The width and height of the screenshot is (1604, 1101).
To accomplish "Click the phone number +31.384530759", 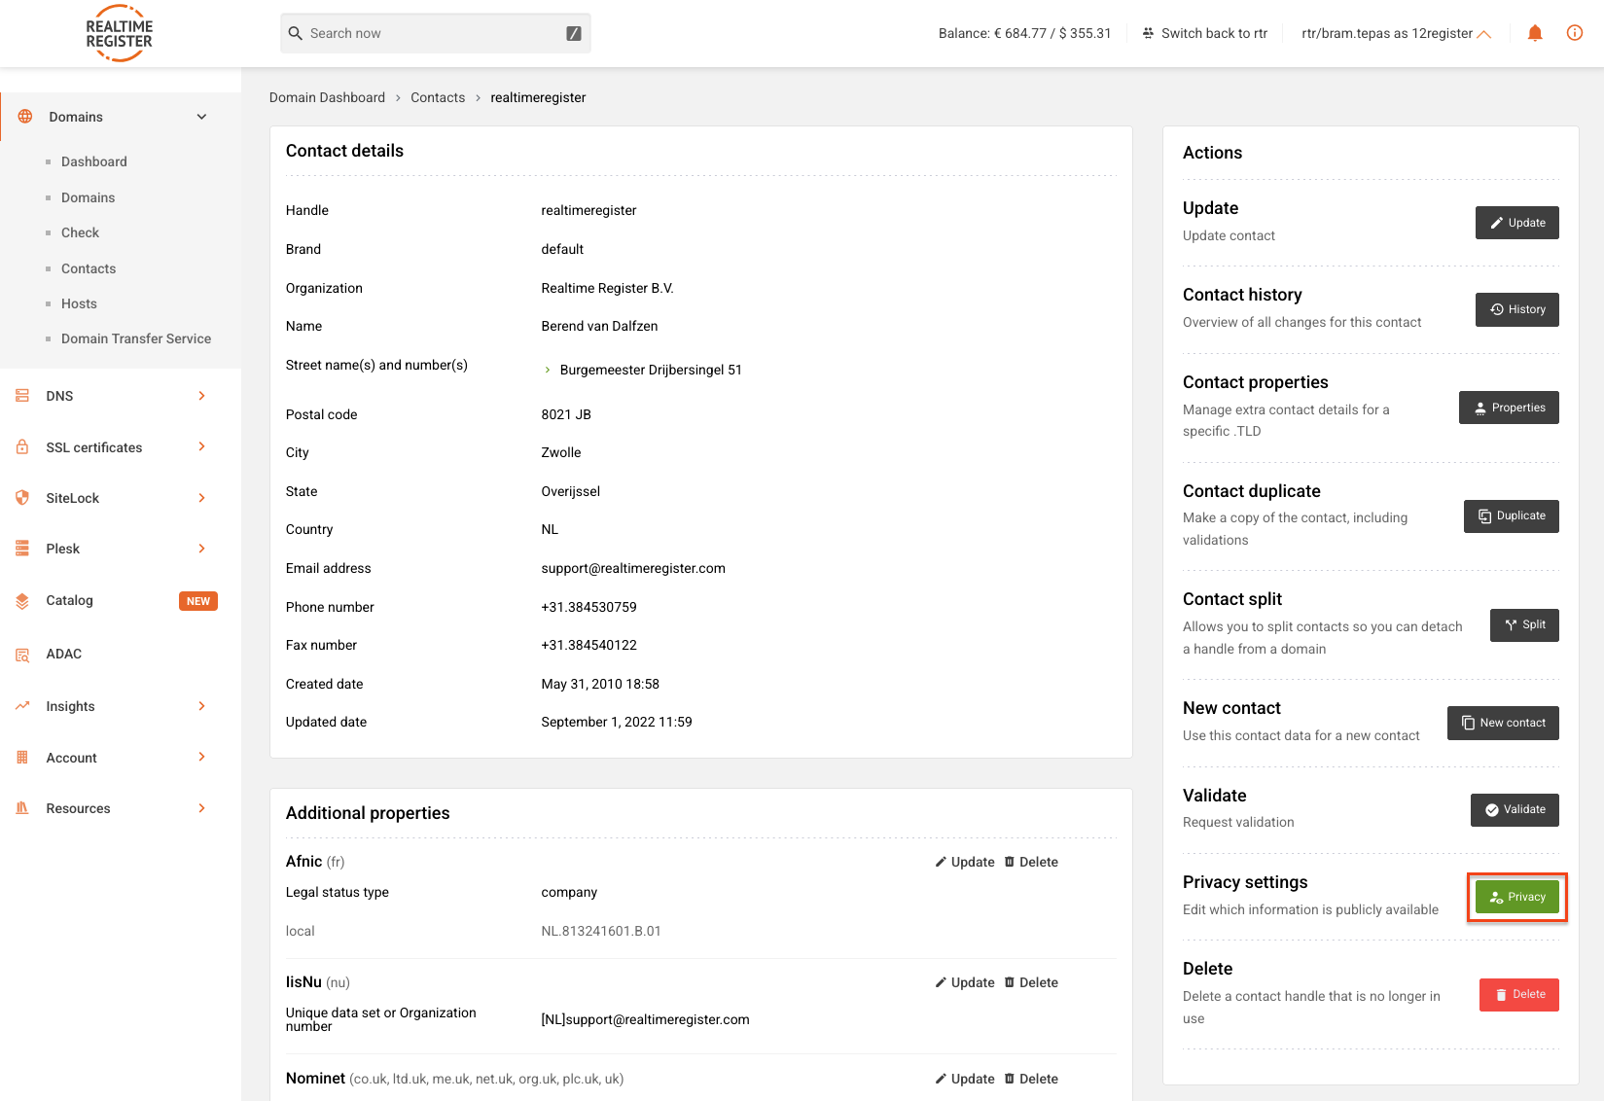I will click(588, 607).
